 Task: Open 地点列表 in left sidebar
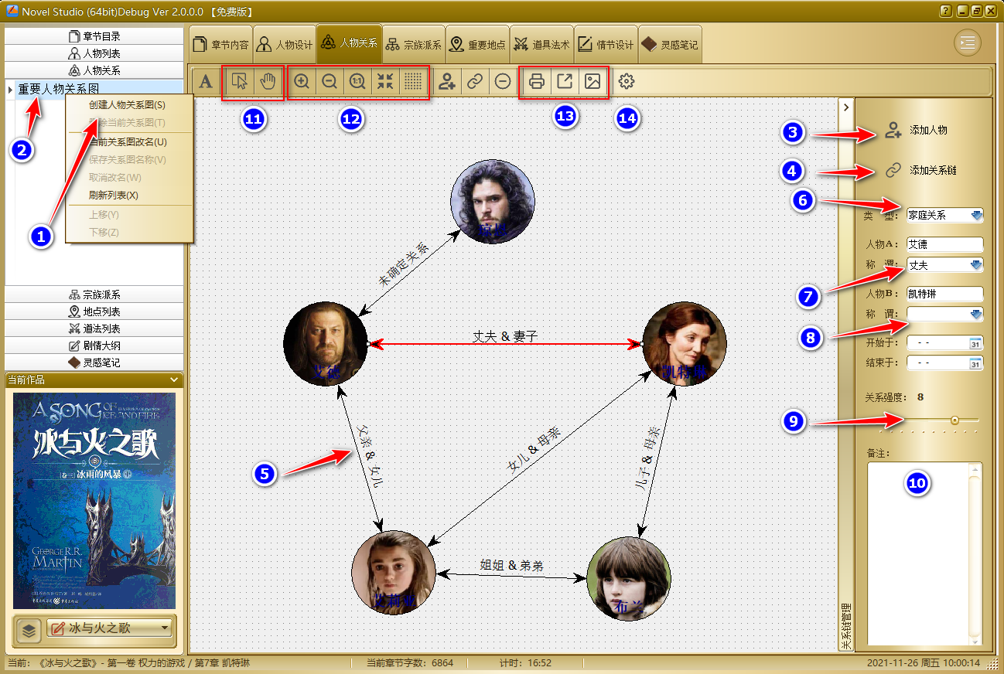[94, 311]
